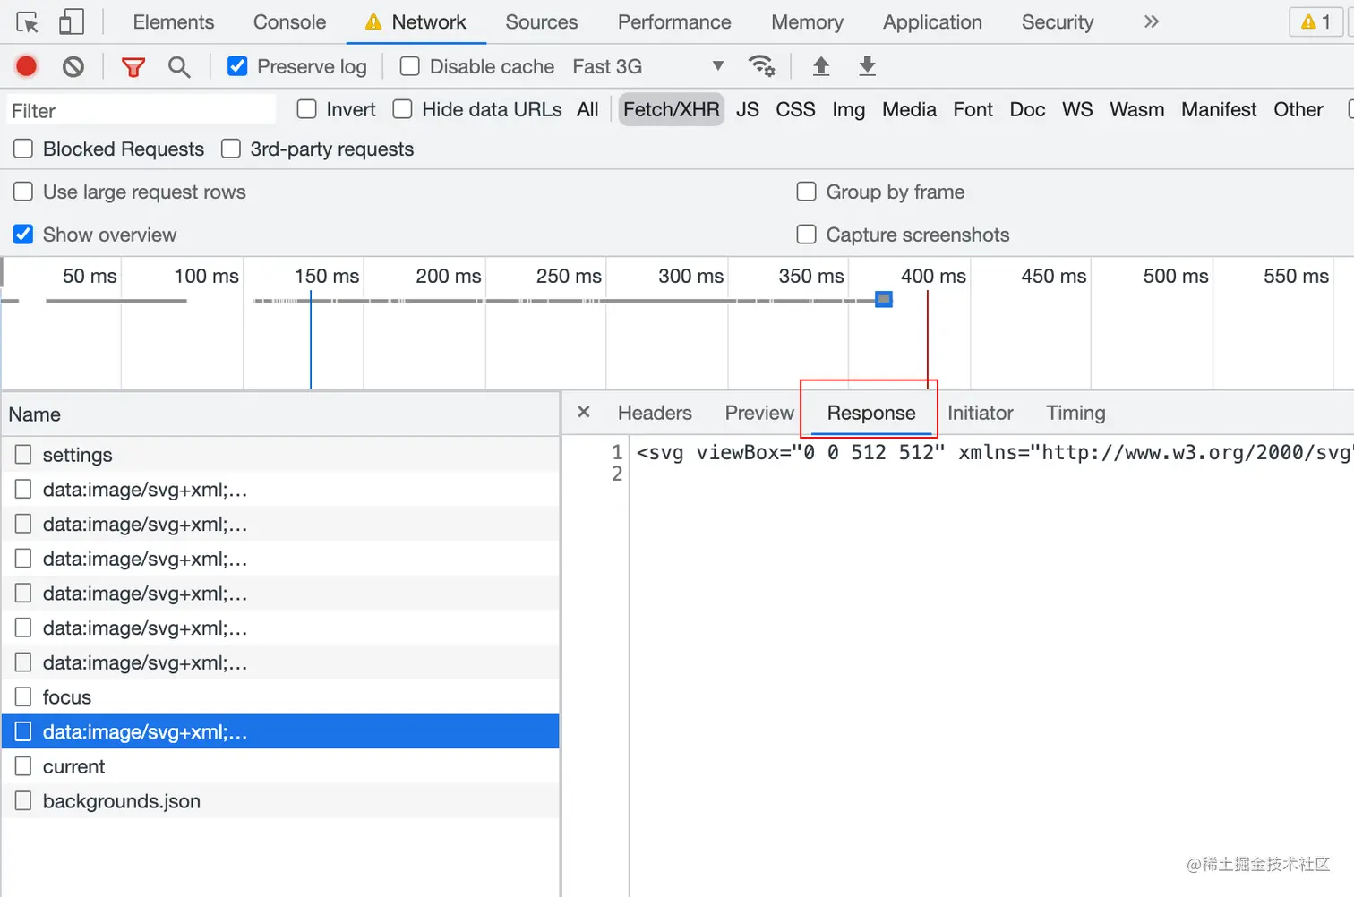Image resolution: width=1354 pixels, height=897 pixels.
Task: Switch to the Elements tab
Action: (174, 22)
